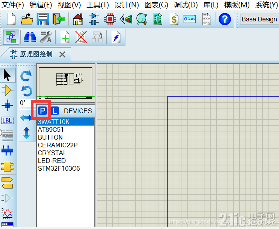Remove sheet with red X icon

tap(81, 37)
